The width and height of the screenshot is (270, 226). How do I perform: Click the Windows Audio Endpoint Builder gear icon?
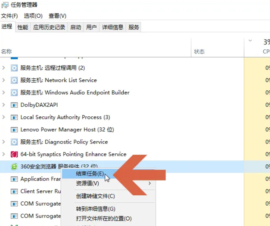tap(14, 93)
